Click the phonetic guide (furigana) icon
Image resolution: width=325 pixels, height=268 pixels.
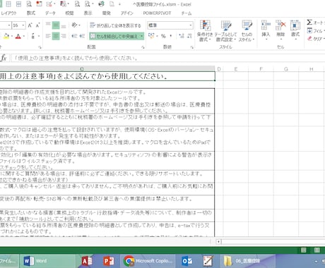(x=32, y=36)
